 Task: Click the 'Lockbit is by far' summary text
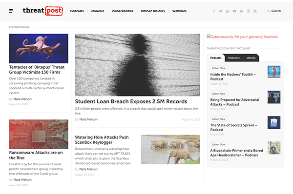tap(36, 169)
